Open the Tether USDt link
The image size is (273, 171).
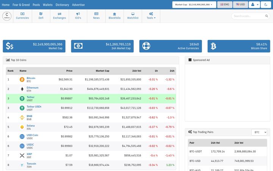pos(34,106)
